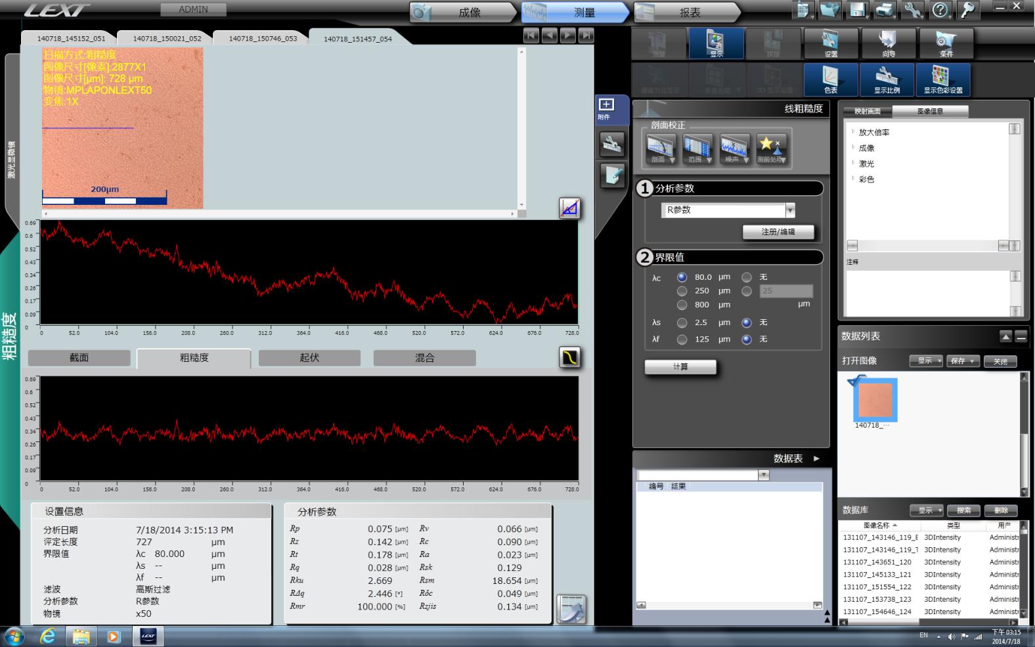Go to previous image with left arrow
Screen dimensions: 1035x647
(550, 35)
